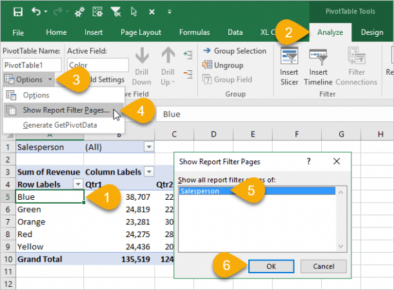Click the Ungroup command icon
This screenshot has width=394, height=290.
[x=207, y=65]
